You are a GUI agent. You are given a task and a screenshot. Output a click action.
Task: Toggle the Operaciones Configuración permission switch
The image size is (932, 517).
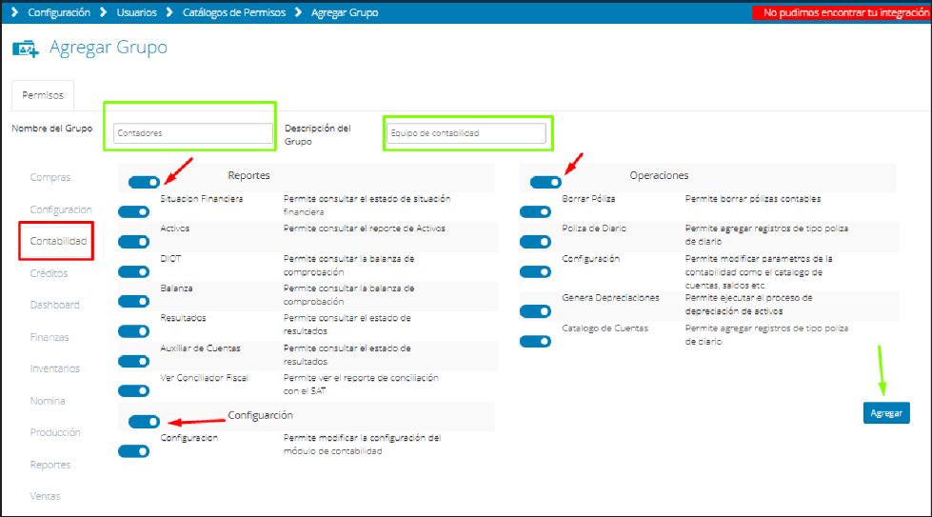pyautogui.click(x=536, y=271)
